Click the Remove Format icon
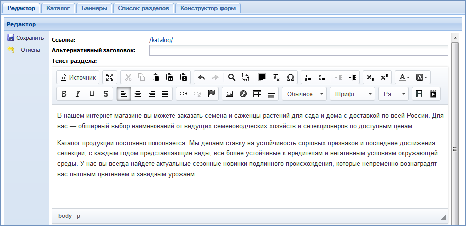466x226 pixels. click(276, 77)
